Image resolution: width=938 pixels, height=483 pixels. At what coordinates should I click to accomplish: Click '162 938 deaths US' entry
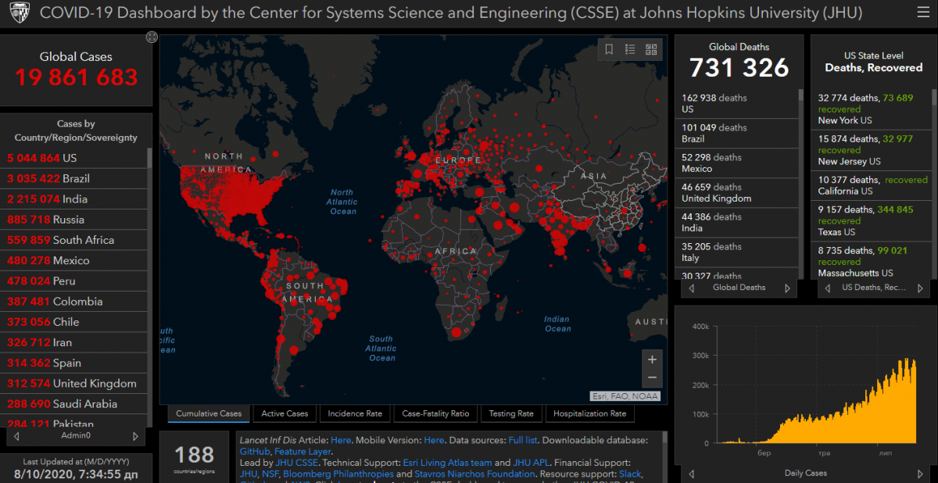tap(736, 104)
